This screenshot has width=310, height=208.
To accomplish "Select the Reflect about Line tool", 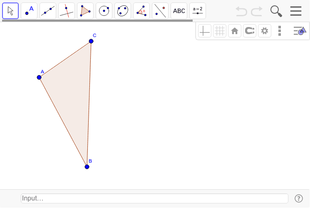I will (x=160, y=11).
